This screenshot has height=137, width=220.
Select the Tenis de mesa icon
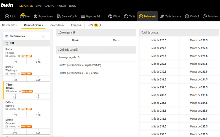(162, 16)
